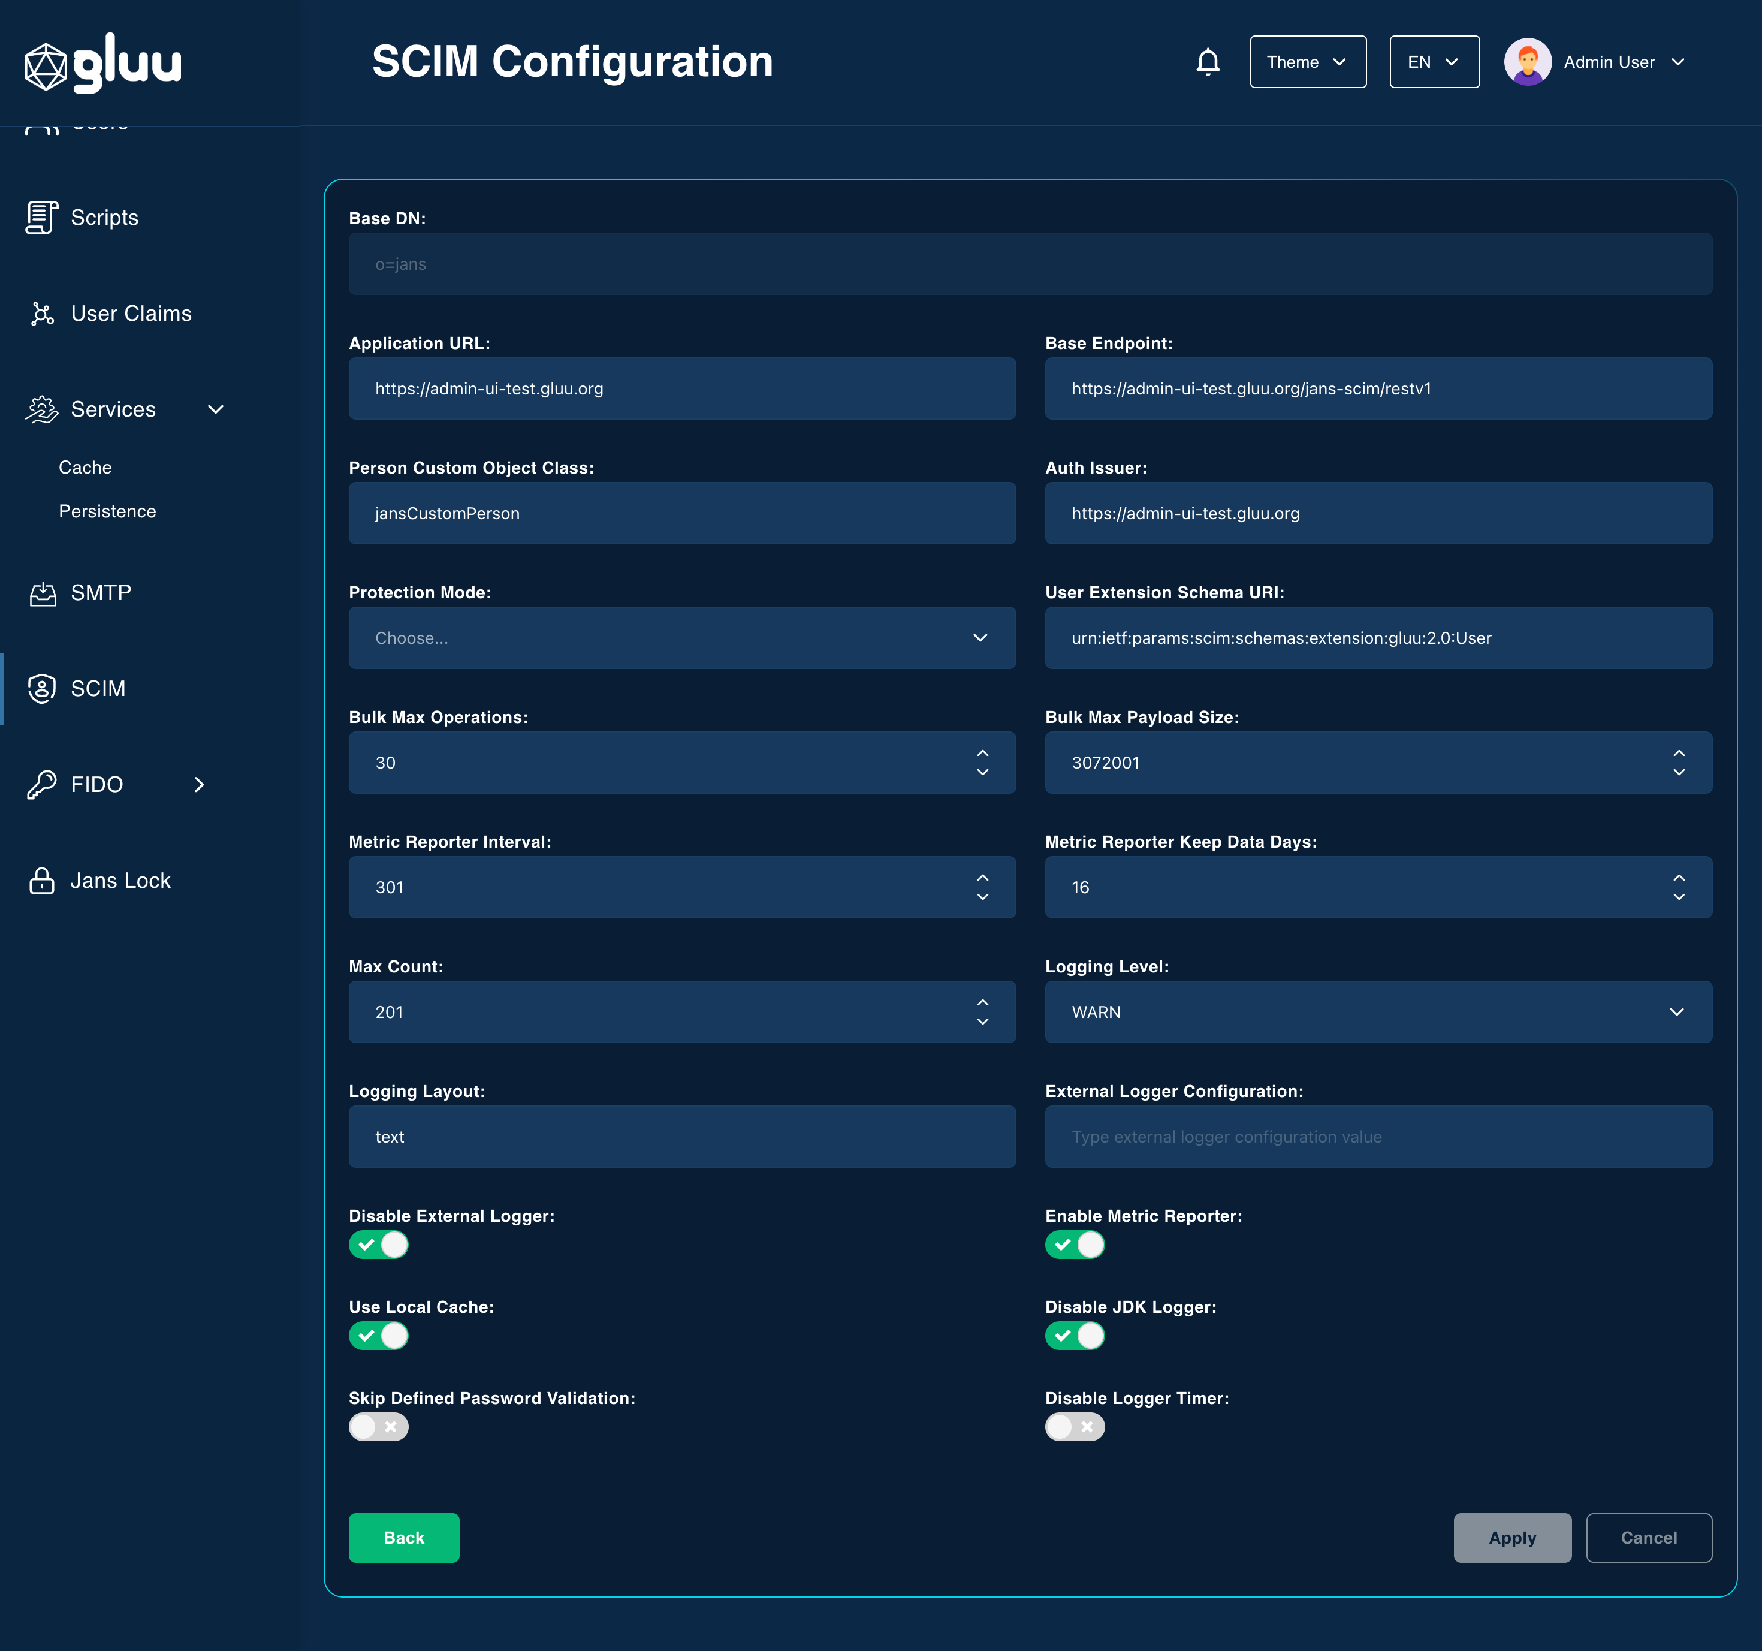Image resolution: width=1762 pixels, height=1651 pixels.
Task: Open SMTP settings page
Action: (x=101, y=593)
